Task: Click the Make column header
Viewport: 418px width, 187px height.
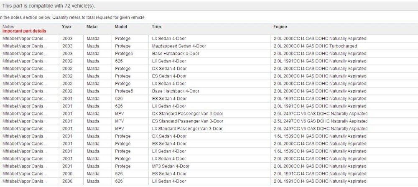Action: (92, 27)
